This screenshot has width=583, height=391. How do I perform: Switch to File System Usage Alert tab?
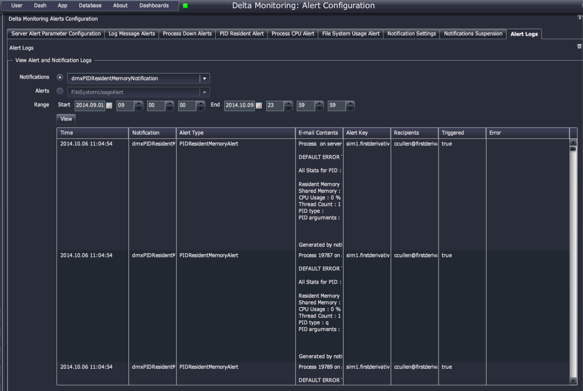click(351, 34)
